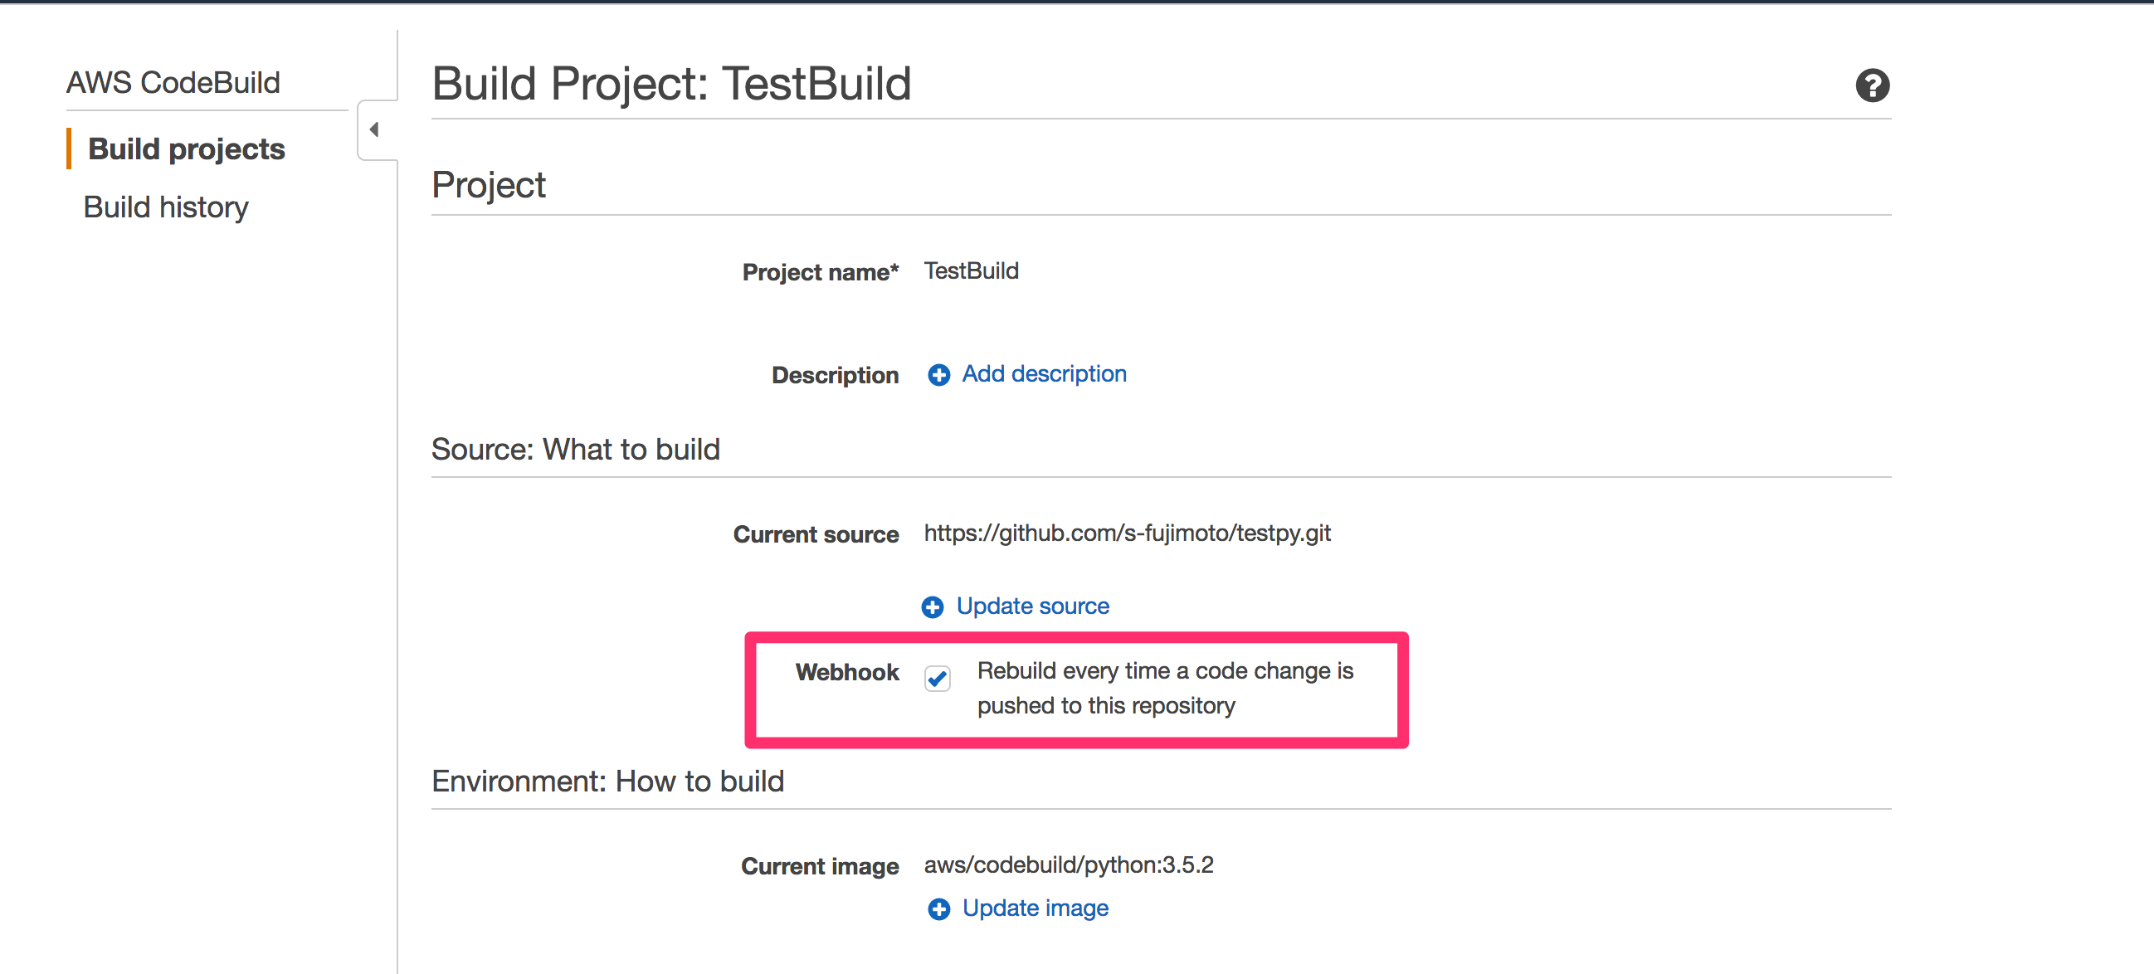Screen dimensions: 2154x974
Task: Click the plus icon beside Update image
Action: 938,908
